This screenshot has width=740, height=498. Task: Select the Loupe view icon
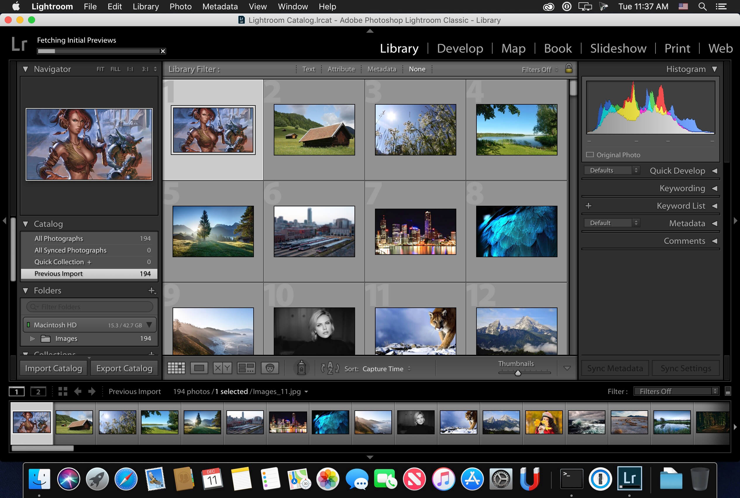click(199, 368)
